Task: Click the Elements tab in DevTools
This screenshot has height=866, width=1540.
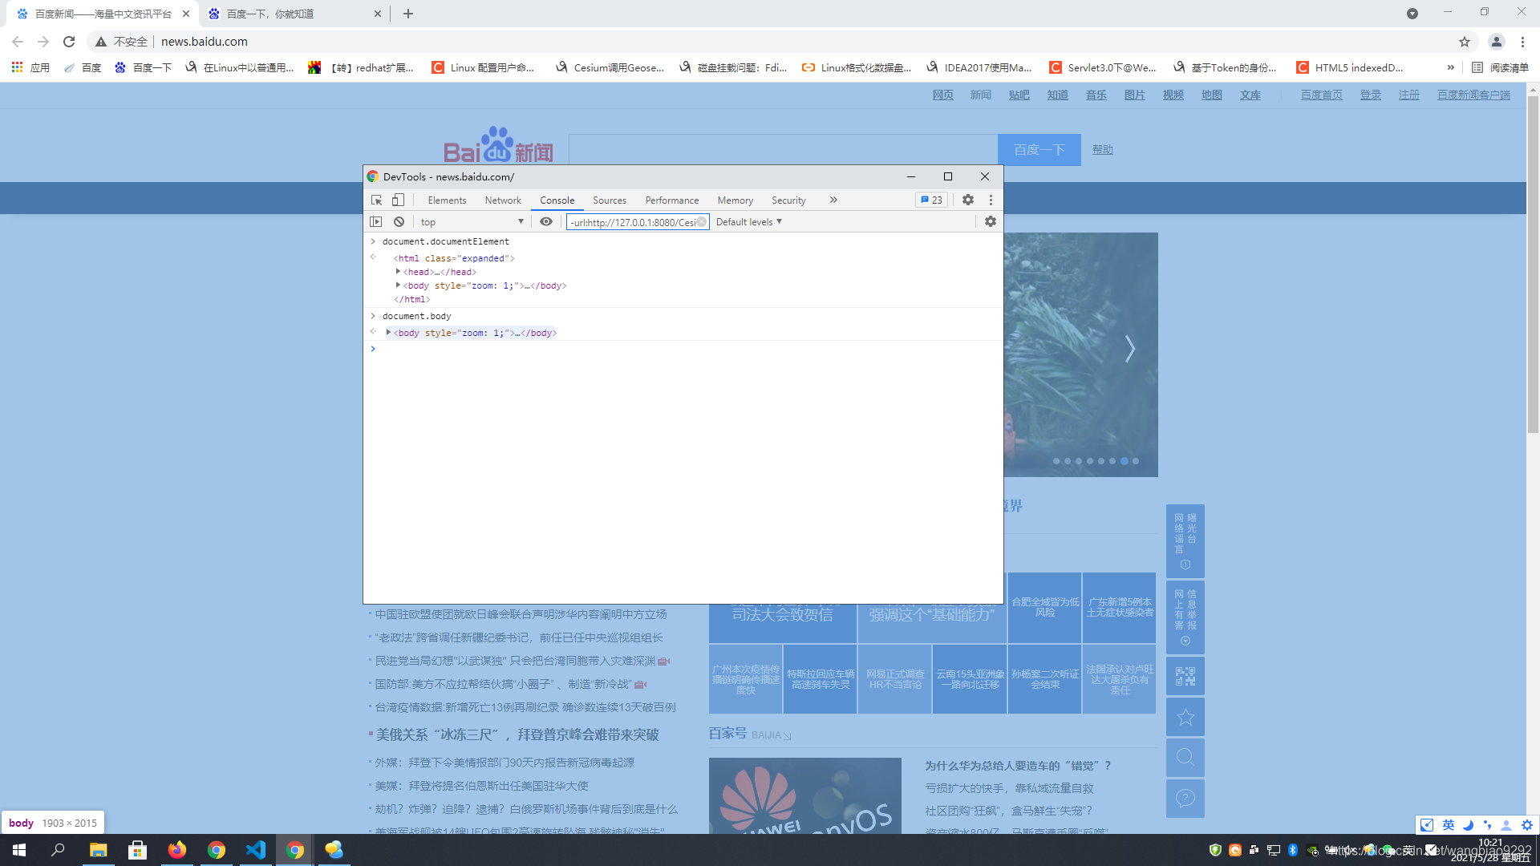Action: 446,200
